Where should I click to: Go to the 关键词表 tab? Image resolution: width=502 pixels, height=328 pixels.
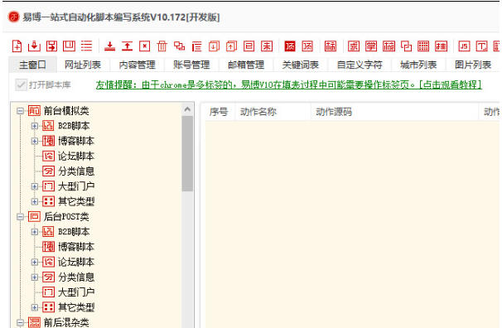(x=301, y=65)
